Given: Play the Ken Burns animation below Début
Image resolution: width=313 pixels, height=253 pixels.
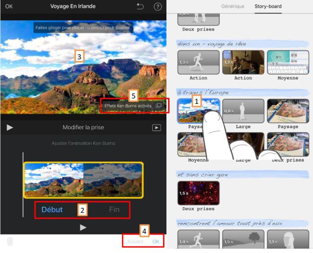Looking at the screenshot, I should [x=83, y=227].
